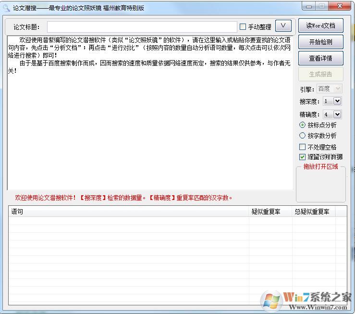355x314 pixels.
Task: Close the 论文潜搜 window
Action: (x=339, y=6)
